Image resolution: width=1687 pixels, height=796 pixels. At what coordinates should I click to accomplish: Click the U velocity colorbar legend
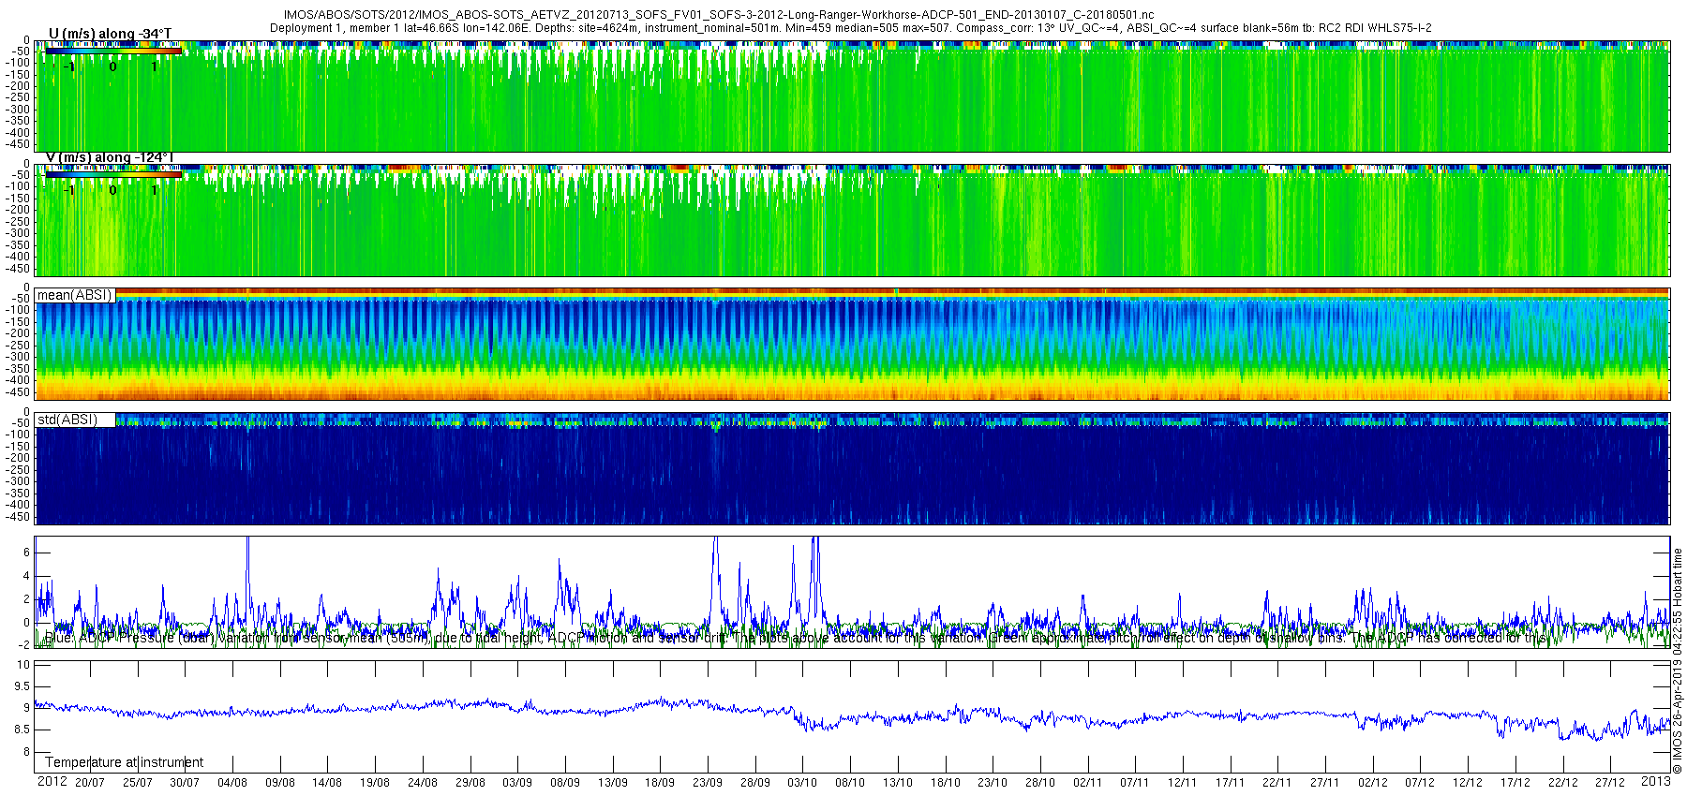point(113,52)
